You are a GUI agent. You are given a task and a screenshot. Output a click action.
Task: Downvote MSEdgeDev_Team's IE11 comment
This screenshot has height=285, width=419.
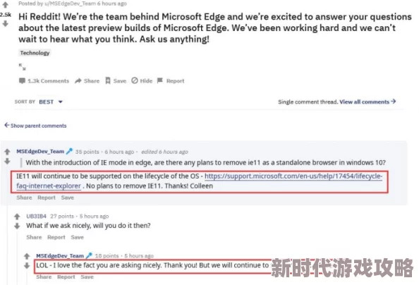[x=7, y=162]
